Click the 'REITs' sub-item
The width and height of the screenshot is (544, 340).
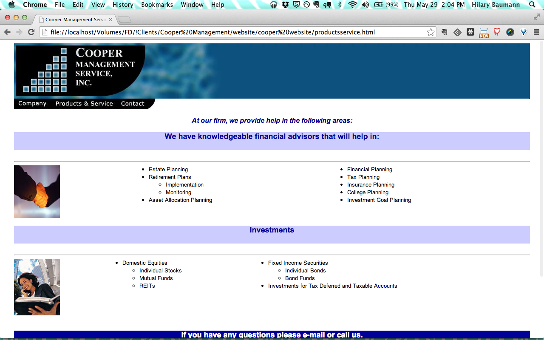pyautogui.click(x=147, y=286)
